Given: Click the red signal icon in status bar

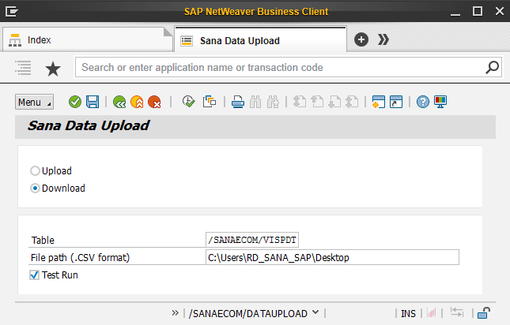Looking at the screenshot, I should click(431, 313).
